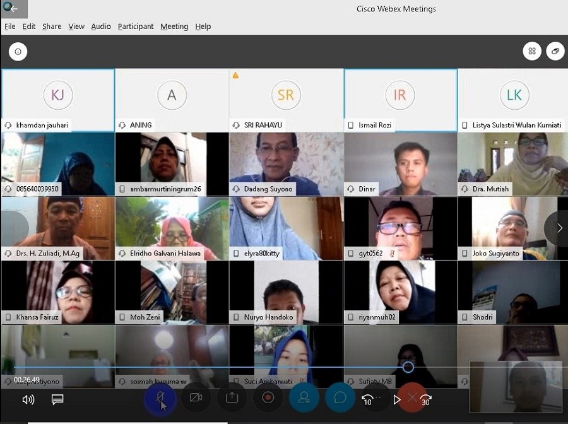Click the meeting info circle icon
This screenshot has height=424, width=568.
coord(18,52)
